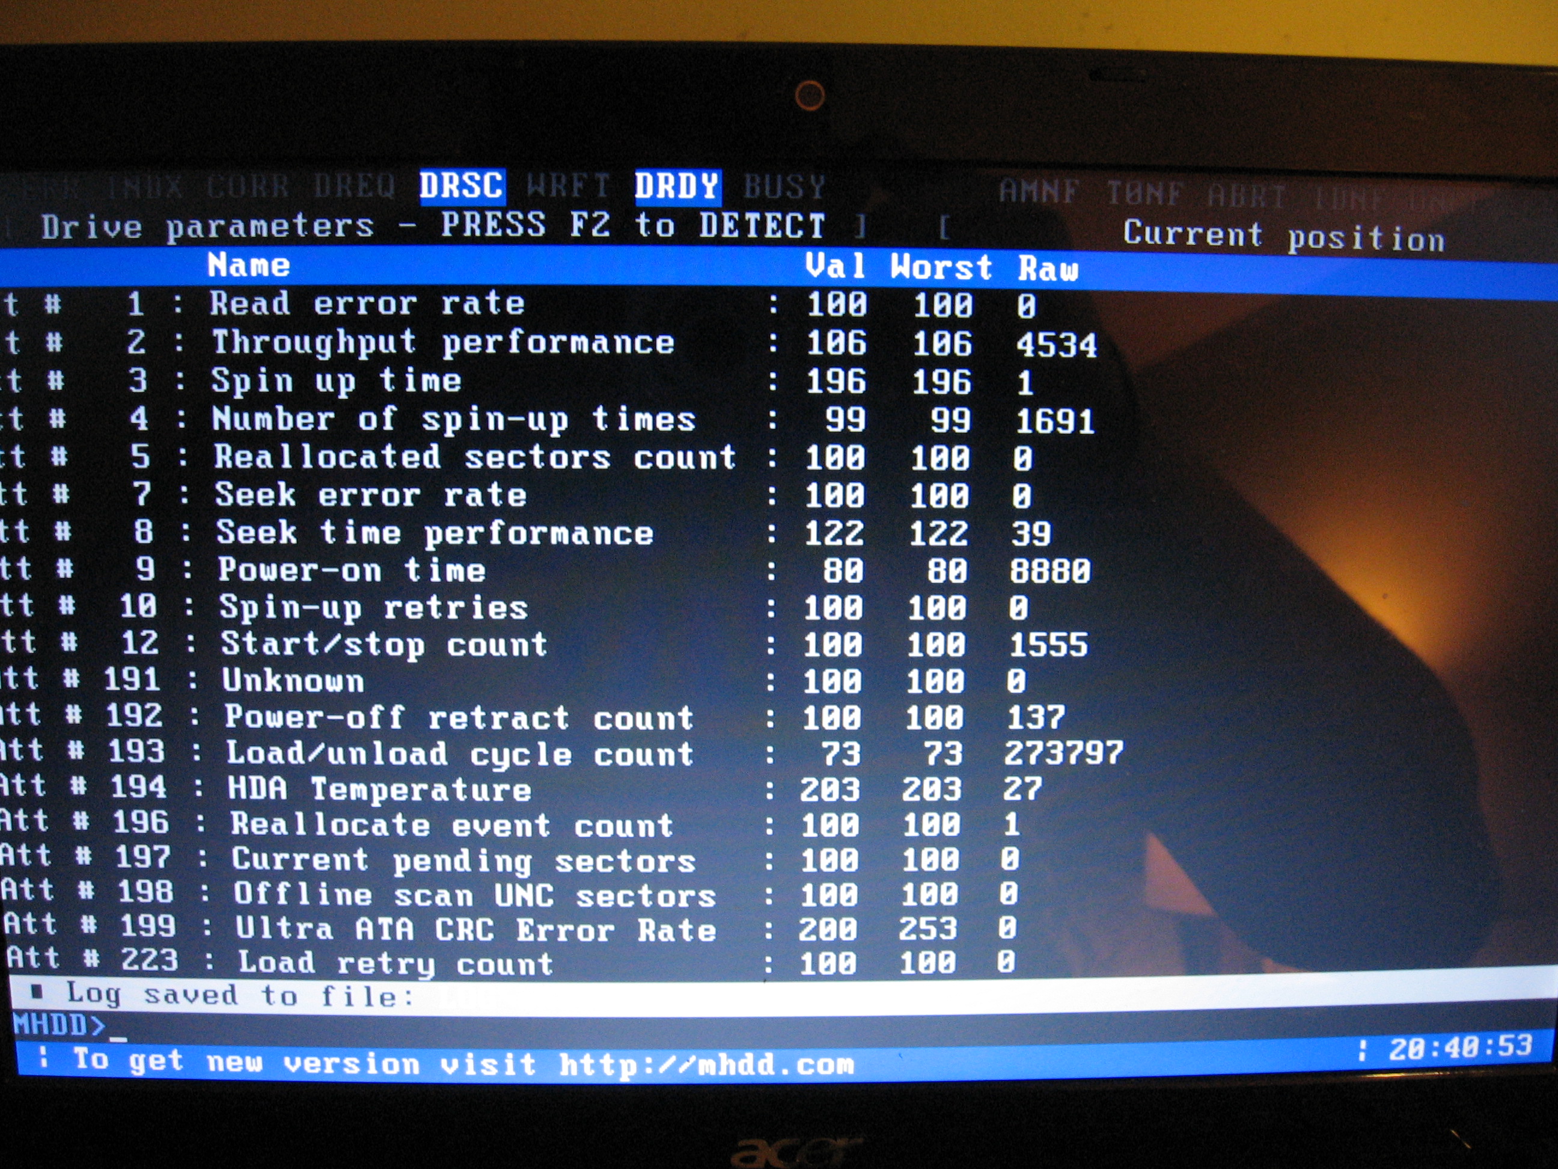
Task: Select the 'Start/stop count' attribute name
Action: tap(384, 645)
